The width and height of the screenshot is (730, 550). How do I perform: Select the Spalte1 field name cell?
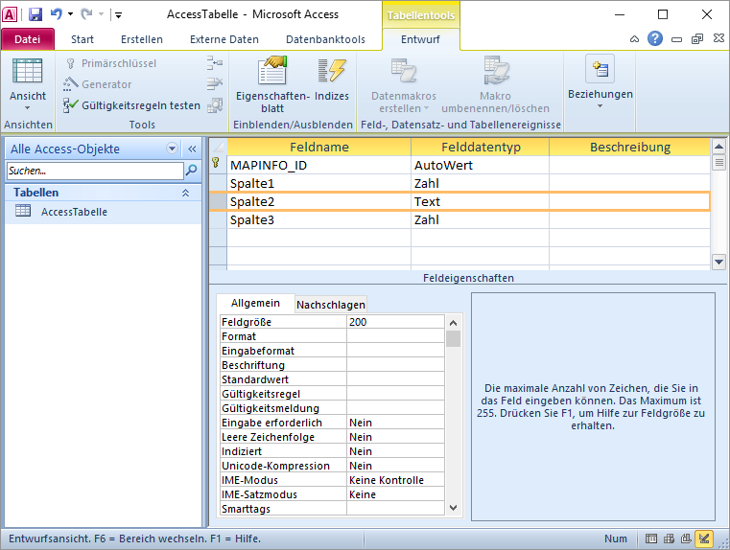(318, 183)
